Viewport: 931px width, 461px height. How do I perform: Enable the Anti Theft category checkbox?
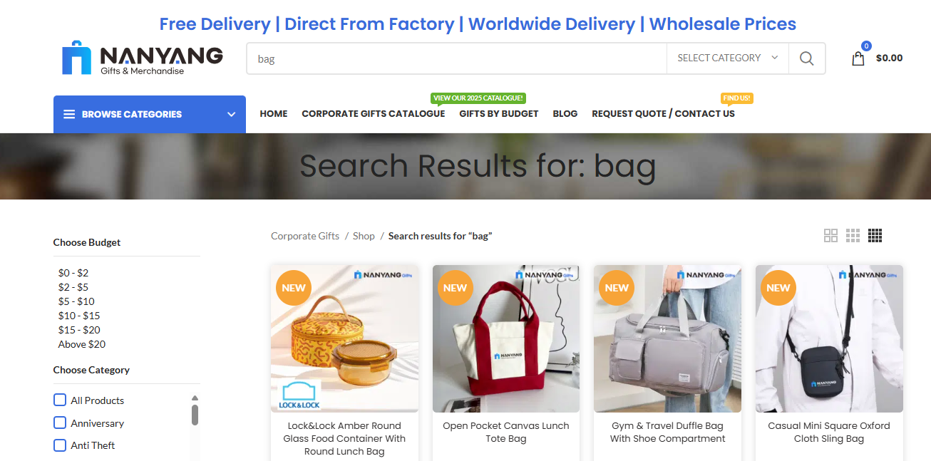click(x=60, y=445)
